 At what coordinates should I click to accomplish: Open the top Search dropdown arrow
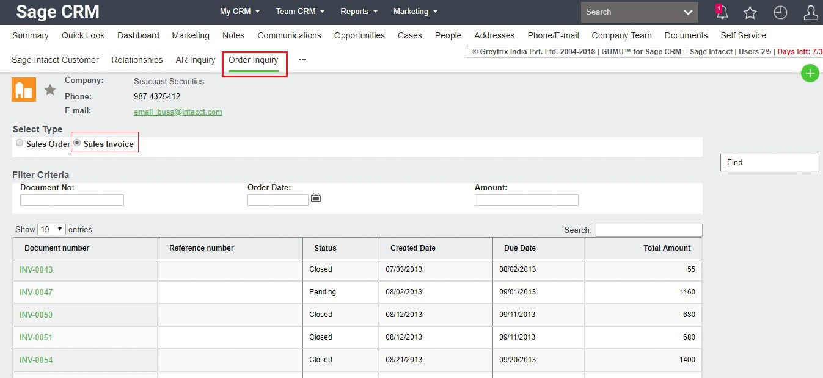coord(688,12)
